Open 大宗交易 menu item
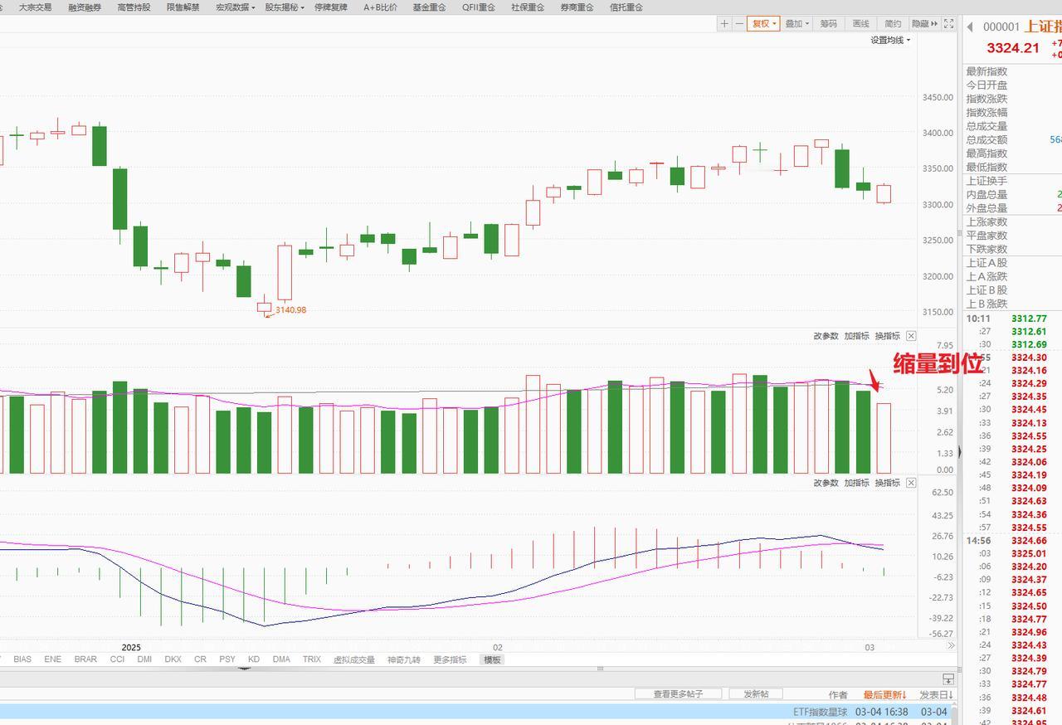Screen dimensions: 1062x725 coord(35,7)
